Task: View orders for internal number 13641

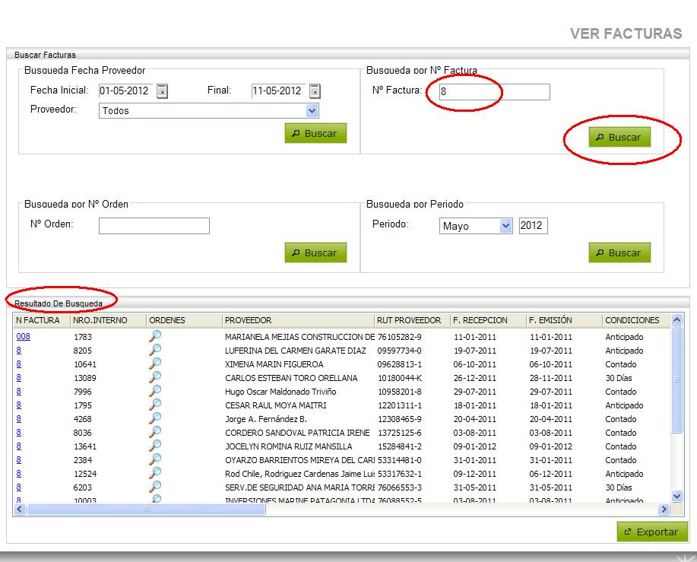Action: (155, 446)
